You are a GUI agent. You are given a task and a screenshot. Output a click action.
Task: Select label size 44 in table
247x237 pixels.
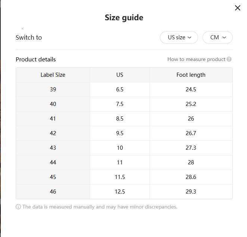tap(53, 162)
